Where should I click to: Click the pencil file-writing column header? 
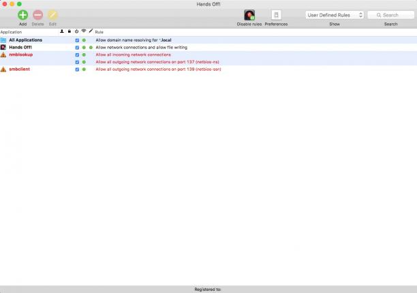tap(91, 31)
